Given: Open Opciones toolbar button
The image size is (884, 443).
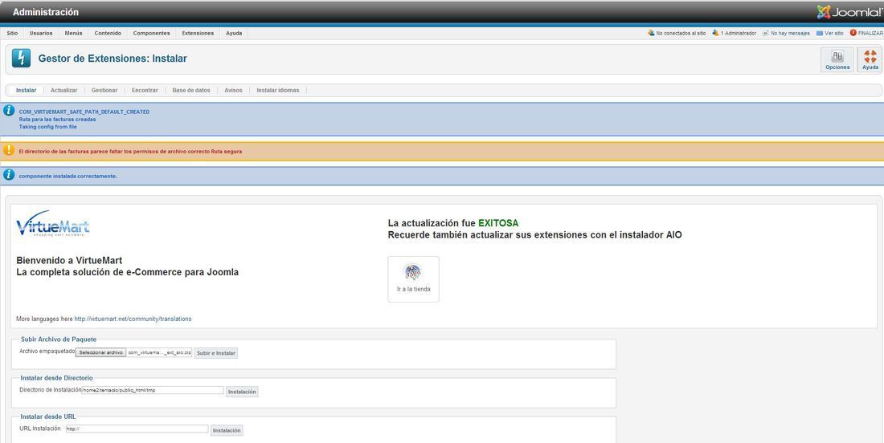Looking at the screenshot, I should click(837, 59).
